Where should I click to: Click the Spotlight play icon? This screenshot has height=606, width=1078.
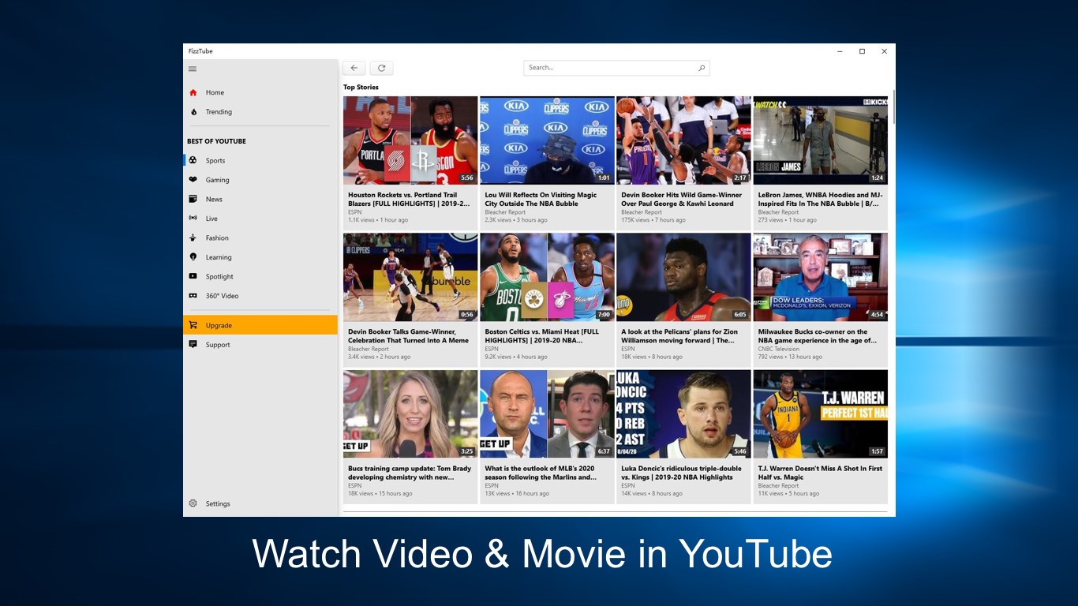point(193,276)
